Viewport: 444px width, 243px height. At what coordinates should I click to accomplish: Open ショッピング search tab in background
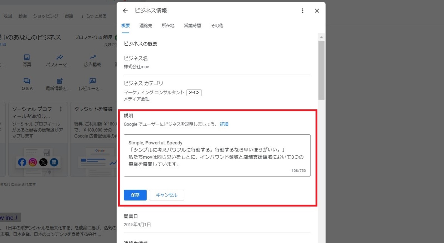coord(46,16)
